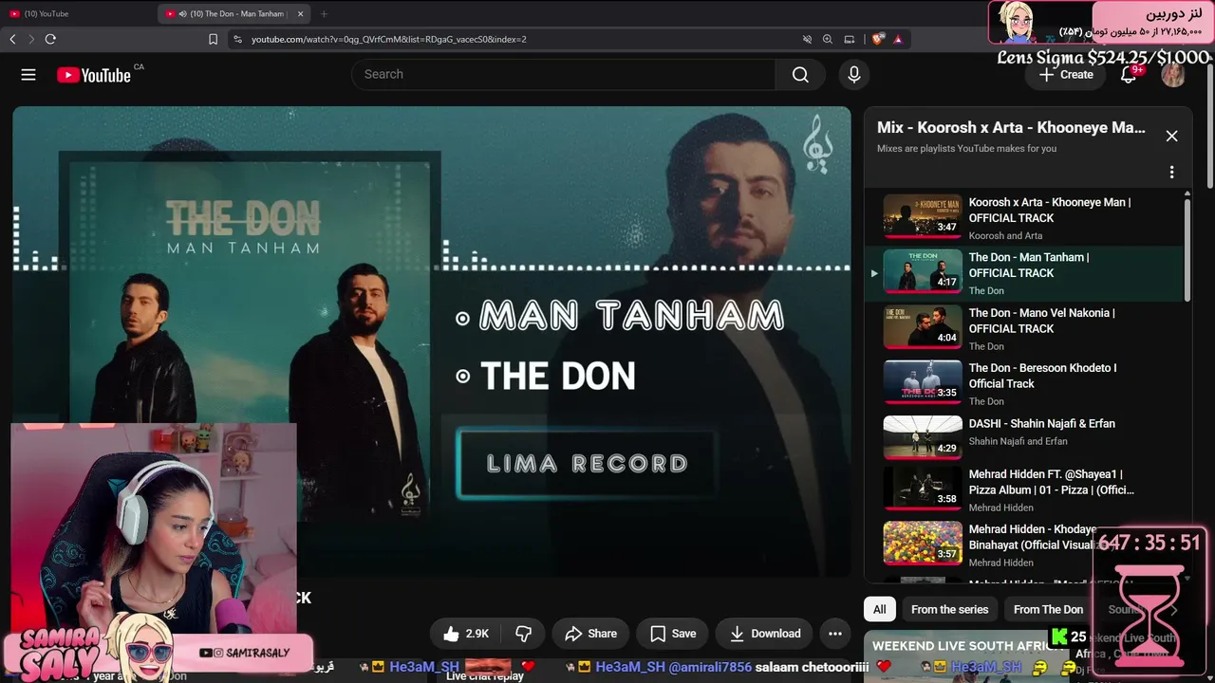
Task: Open Mehrad Hidden Pizza album thumbnail
Action: pyautogui.click(x=923, y=488)
